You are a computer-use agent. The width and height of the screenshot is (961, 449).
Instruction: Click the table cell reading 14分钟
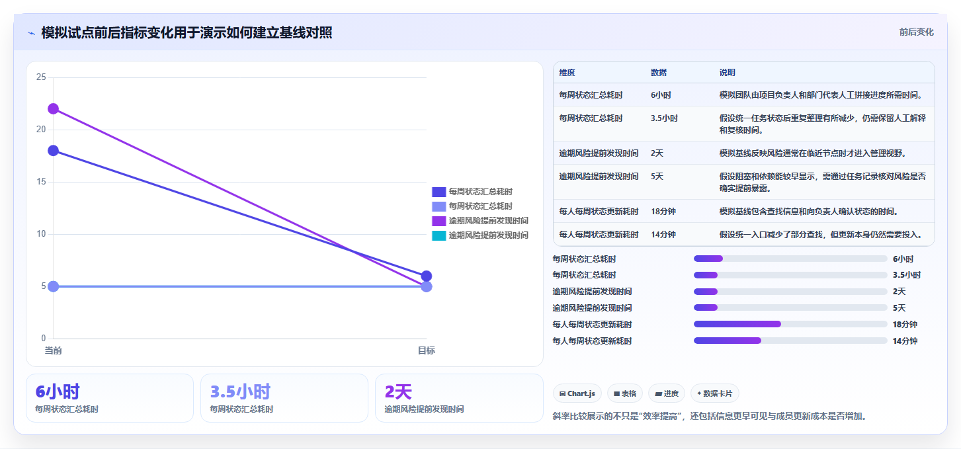pyautogui.click(x=663, y=235)
